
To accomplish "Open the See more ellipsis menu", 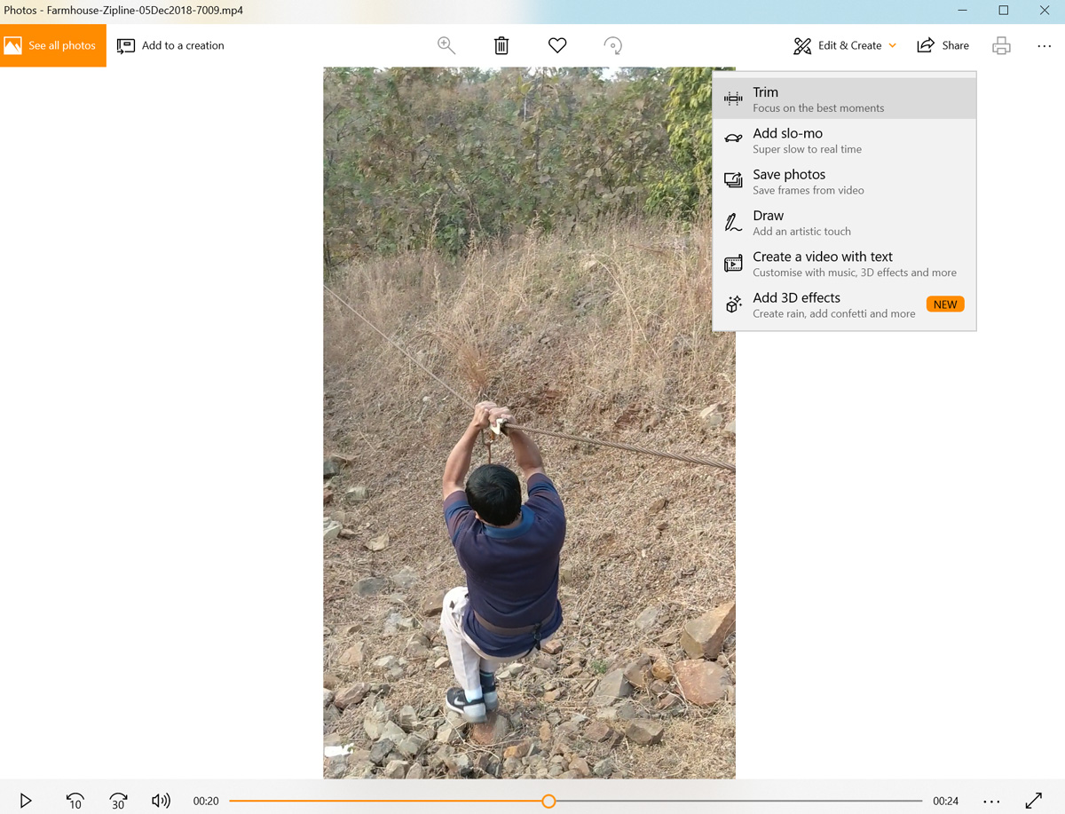I will point(1044,44).
